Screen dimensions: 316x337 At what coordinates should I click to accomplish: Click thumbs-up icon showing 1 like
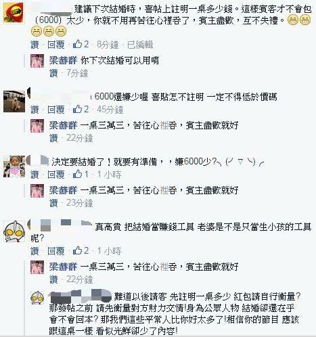pyautogui.click(x=77, y=174)
